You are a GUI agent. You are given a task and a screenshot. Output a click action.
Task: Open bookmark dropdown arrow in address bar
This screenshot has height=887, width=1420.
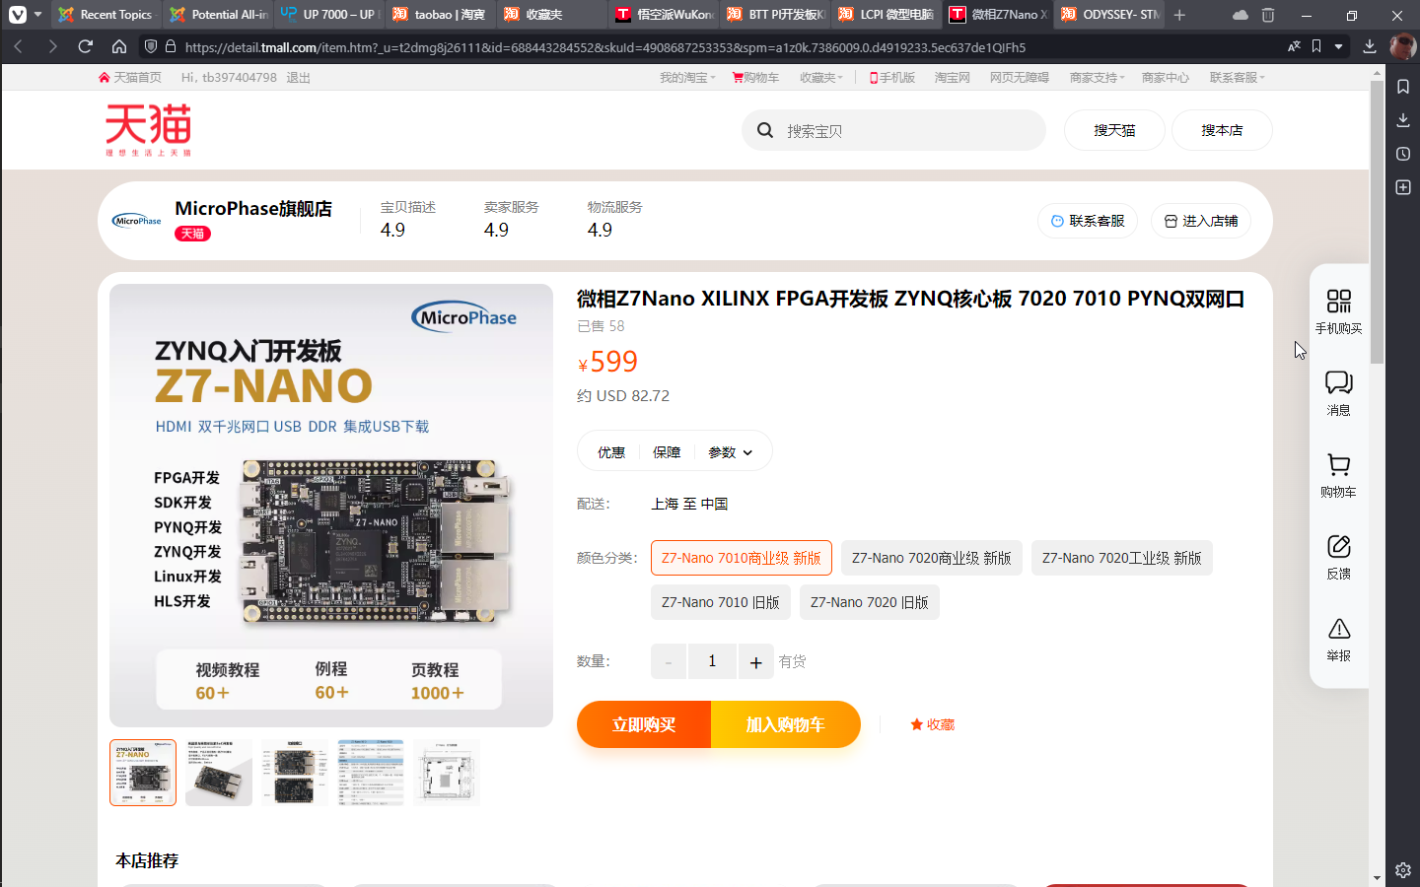[x=1338, y=46]
